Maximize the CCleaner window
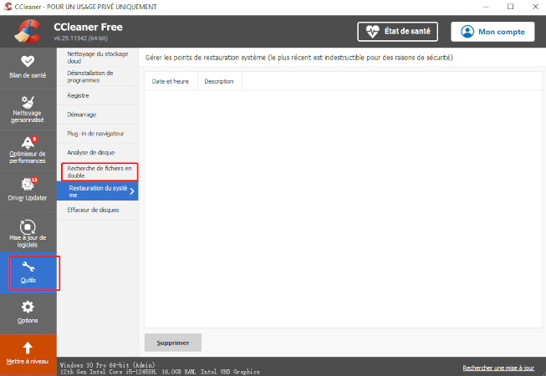This screenshot has width=546, height=376. coord(511,7)
